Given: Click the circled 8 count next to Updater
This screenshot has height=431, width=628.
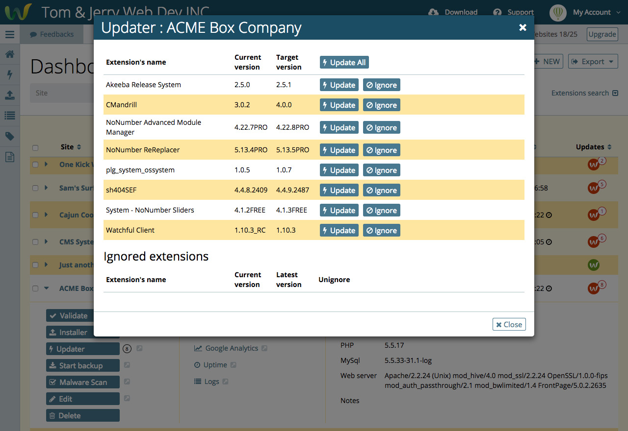Looking at the screenshot, I should (128, 349).
